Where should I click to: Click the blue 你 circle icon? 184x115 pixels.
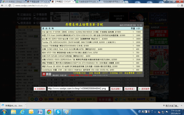point(36,99)
